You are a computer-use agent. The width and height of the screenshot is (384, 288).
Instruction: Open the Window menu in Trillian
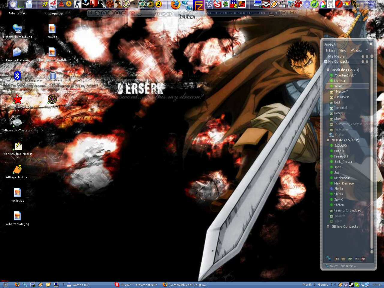pos(356,50)
